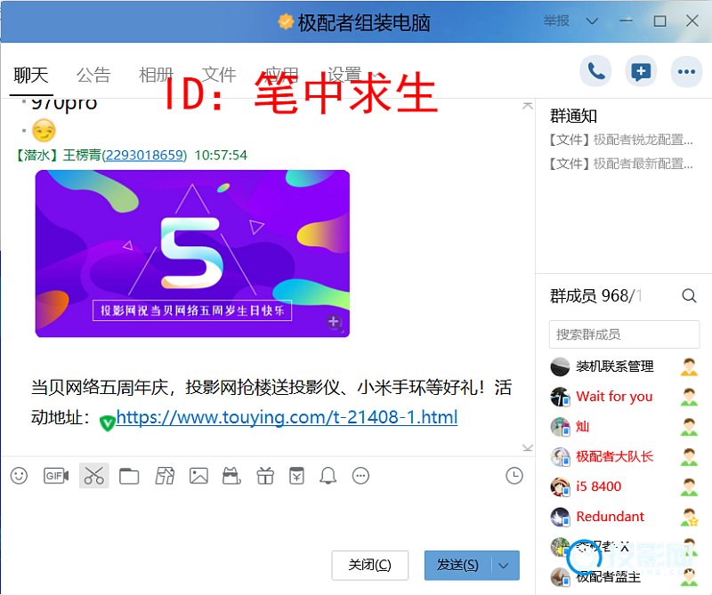Click the lower chat scroll arrow
Screen dimensions: 712x595
[x=527, y=448]
